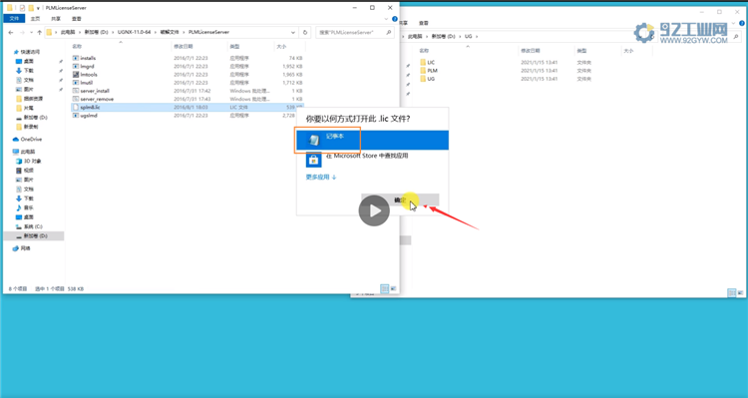This screenshot has height=398, width=748.
Task: Click the Microsoft Store bag icon
Action: point(314,160)
